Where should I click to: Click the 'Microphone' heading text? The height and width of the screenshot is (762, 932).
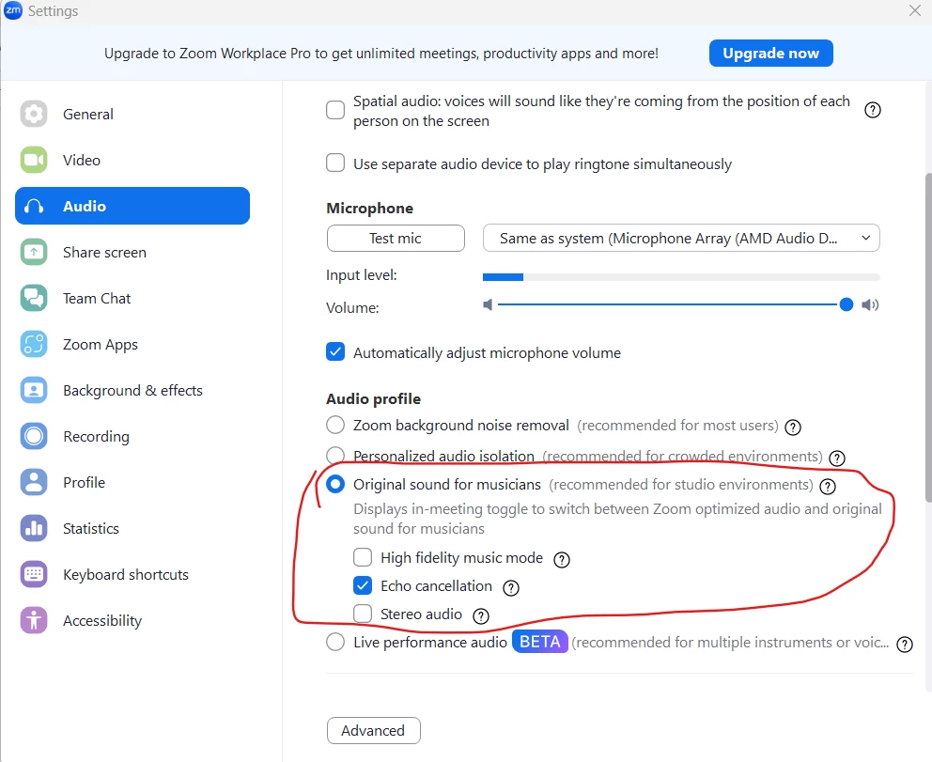pyautogui.click(x=370, y=208)
